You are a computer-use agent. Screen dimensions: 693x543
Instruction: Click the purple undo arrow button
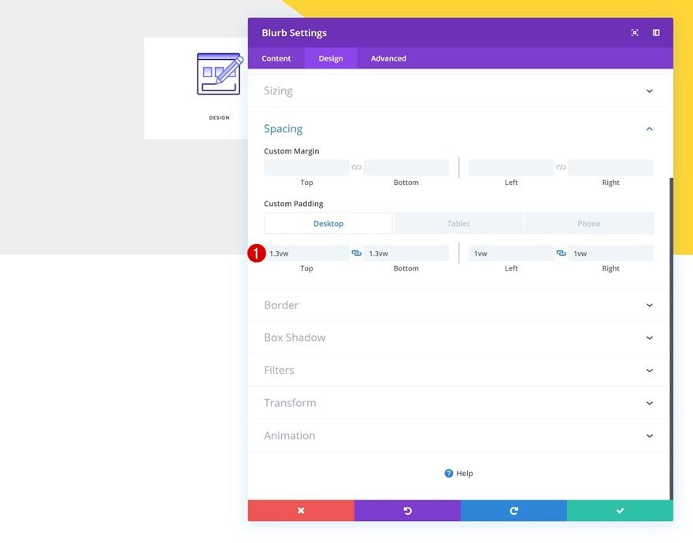tap(407, 510)
